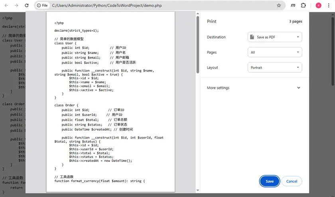Open the Layout 'Portrait' dropdown

pos(274,68)
